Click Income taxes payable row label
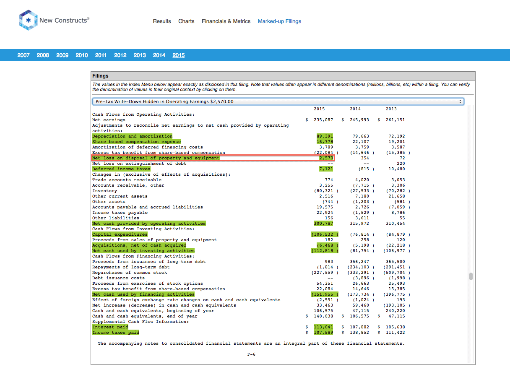This screenshot has height=372, width=510. click(120, 213)
